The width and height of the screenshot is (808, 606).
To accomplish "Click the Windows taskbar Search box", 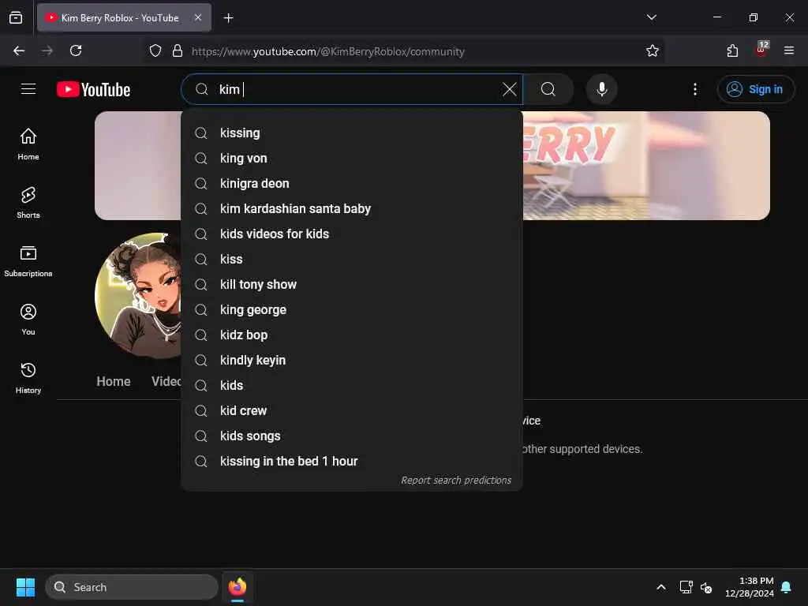I will [x=132, y=587].
